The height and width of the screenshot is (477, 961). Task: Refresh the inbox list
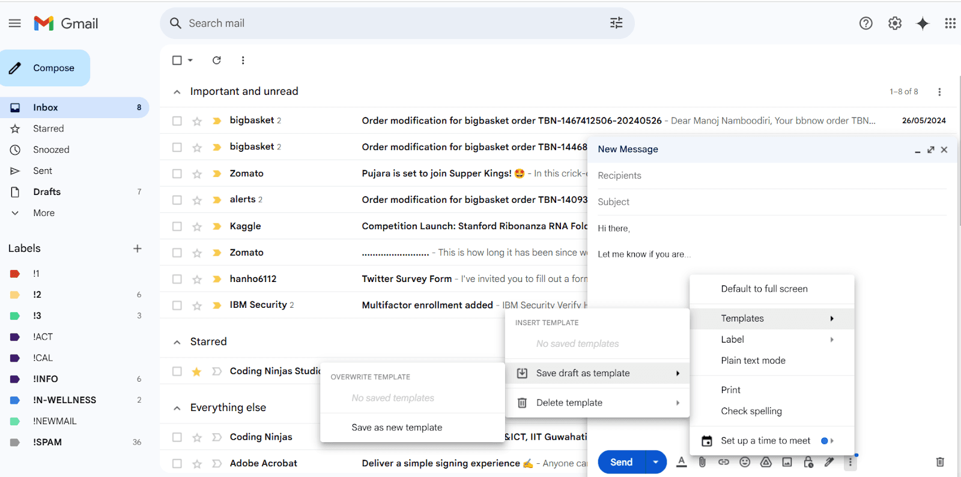[217, 60]
